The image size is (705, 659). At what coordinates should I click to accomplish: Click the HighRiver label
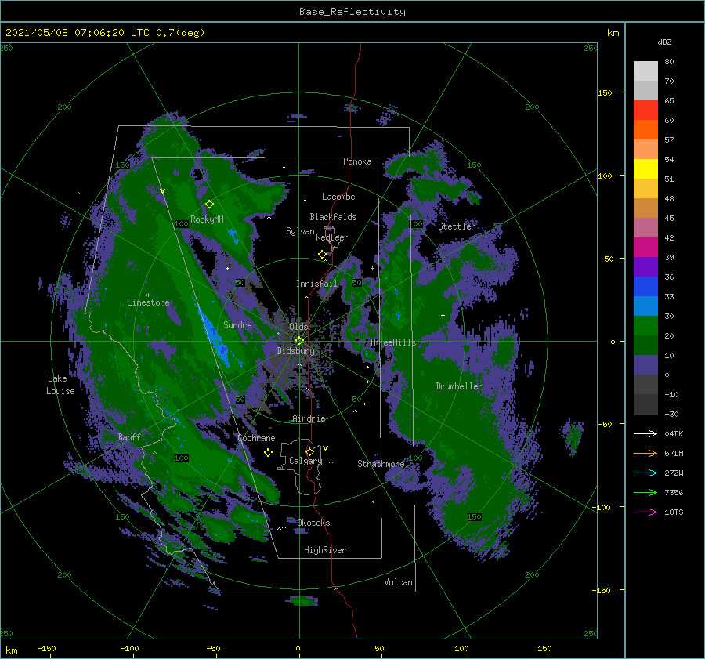pos(325,550)
